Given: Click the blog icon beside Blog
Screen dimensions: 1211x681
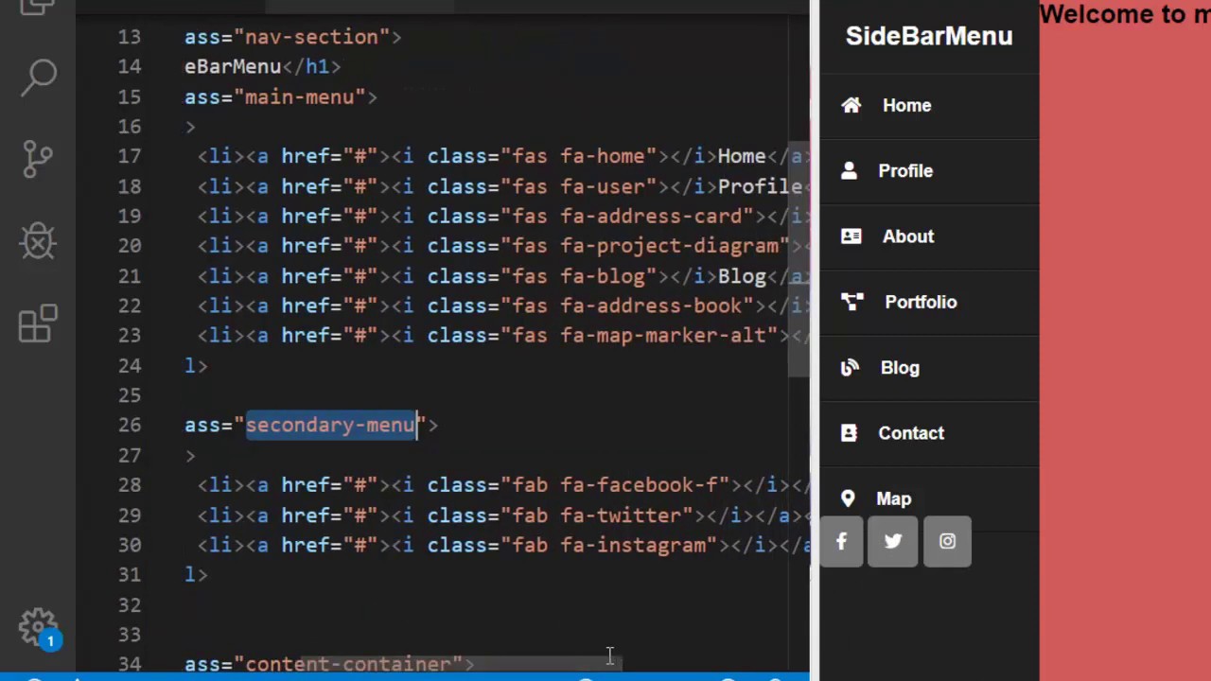Looking at the screenshot, I should point(850,367).
